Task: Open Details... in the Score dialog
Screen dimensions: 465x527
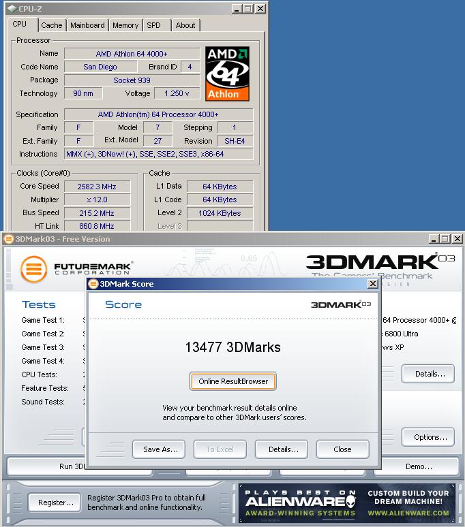Action: [x=282, y=449]
